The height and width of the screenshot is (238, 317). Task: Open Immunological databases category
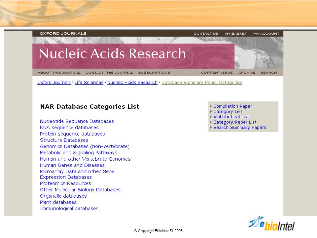(x=69, y=209)
